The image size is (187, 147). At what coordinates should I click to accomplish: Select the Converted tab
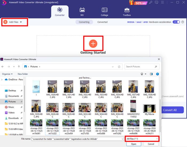click(x=102, y=22)
